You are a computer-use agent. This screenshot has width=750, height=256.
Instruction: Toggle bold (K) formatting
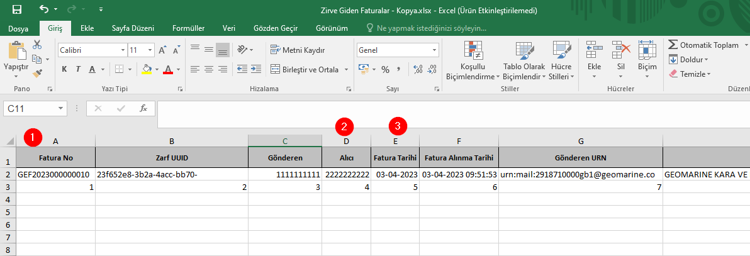[64, 69]
